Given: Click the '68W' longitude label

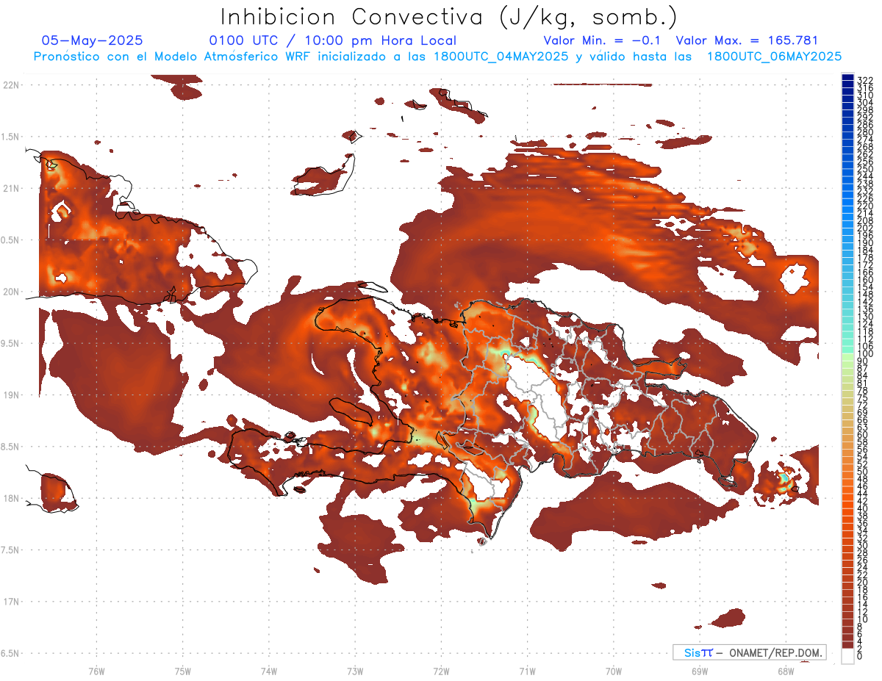Looking at the screenshot, I should pos(786,671).
